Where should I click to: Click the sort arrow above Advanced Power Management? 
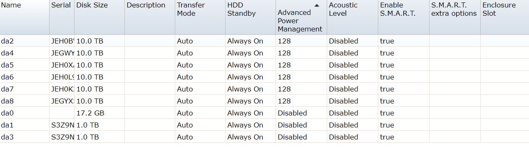[x=317, y=5]
